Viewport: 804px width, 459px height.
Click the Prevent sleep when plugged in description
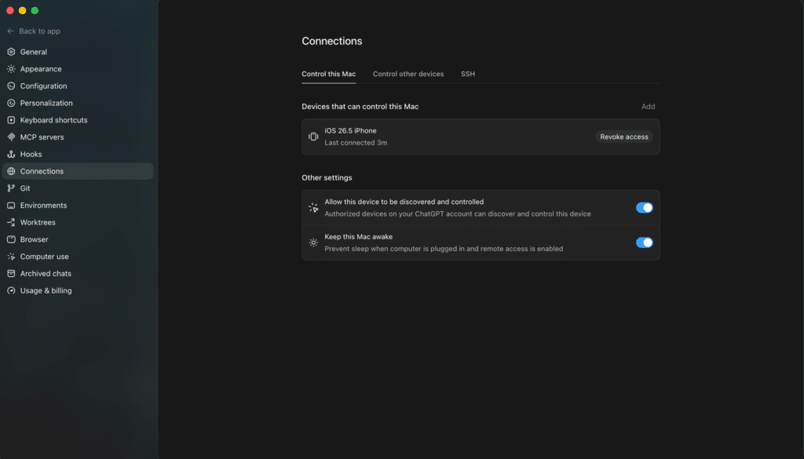pos(444,249)
